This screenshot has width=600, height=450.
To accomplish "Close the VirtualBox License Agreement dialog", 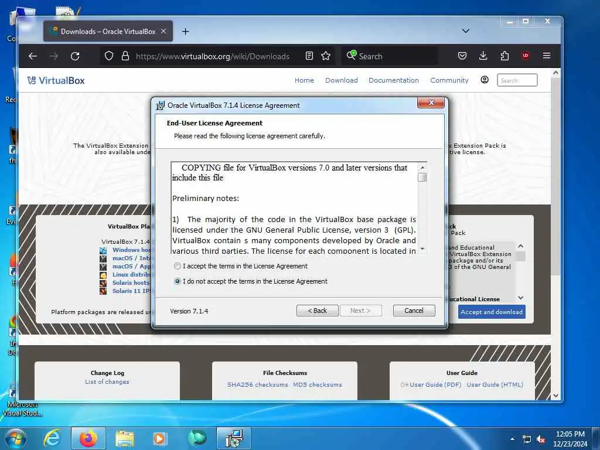I will (x=431, y=103).
